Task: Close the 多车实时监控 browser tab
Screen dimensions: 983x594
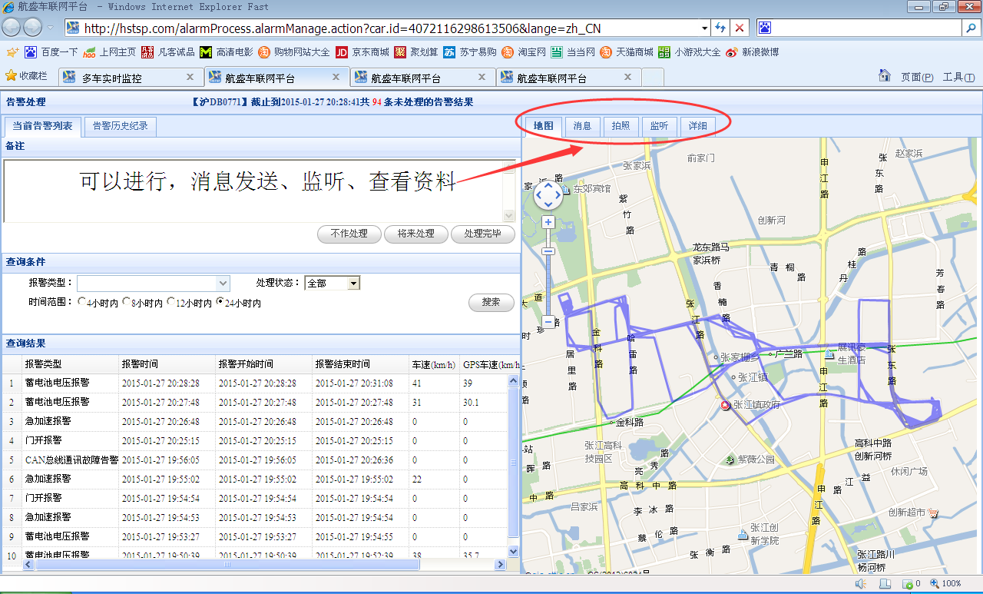Action: pos(190,77)
